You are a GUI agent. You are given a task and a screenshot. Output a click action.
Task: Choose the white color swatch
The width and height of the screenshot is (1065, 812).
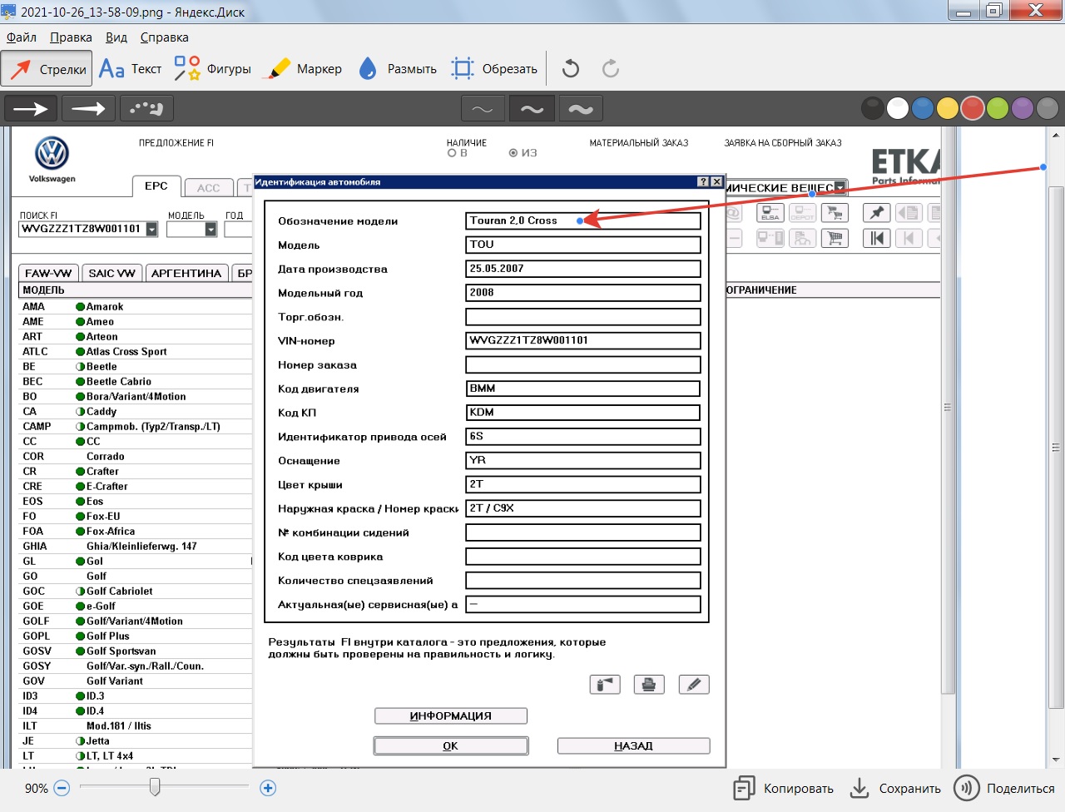[x=898, y=108]
